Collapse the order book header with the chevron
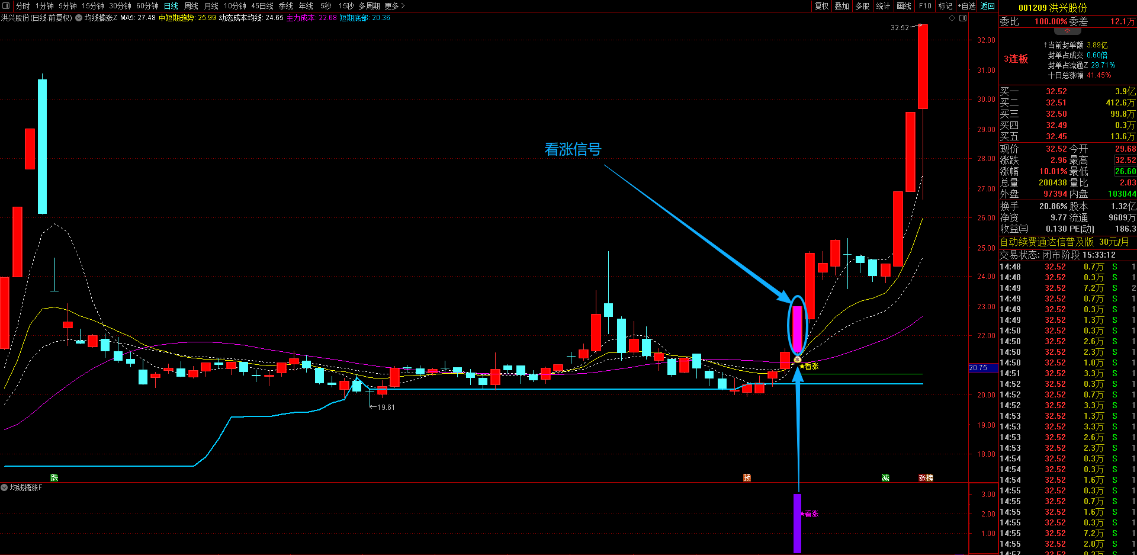This screenshot has width=1137, height=555. click(1067, 31)
